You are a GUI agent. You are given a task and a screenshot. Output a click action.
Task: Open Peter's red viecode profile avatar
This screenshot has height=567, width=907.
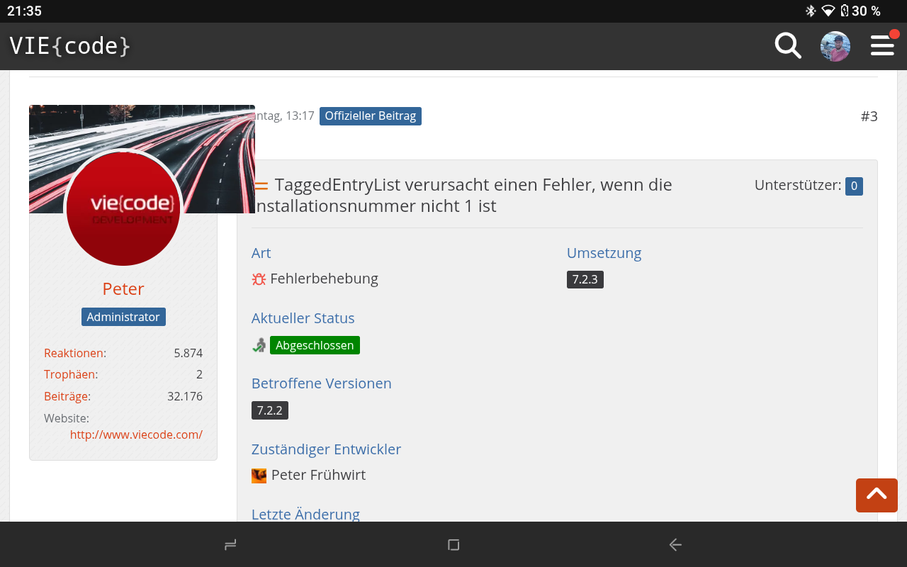pyautogui.click(x=123, y=209)
